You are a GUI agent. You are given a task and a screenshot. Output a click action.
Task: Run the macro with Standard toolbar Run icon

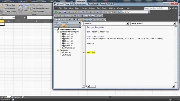(91, 12)
